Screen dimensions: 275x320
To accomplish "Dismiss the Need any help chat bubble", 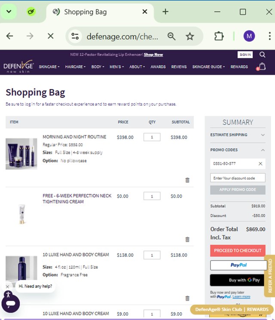I will pyautogui.click(x=7, y=286).
